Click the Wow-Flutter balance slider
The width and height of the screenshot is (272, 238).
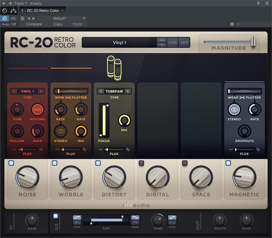tap(71, 91)
